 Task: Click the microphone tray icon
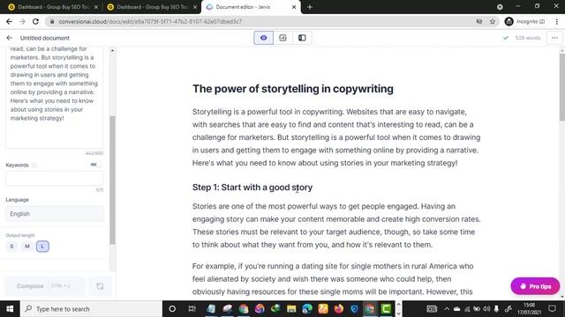(496, 309)
